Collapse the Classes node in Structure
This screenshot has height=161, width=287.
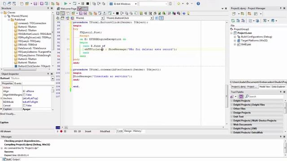tap(2, 13)
